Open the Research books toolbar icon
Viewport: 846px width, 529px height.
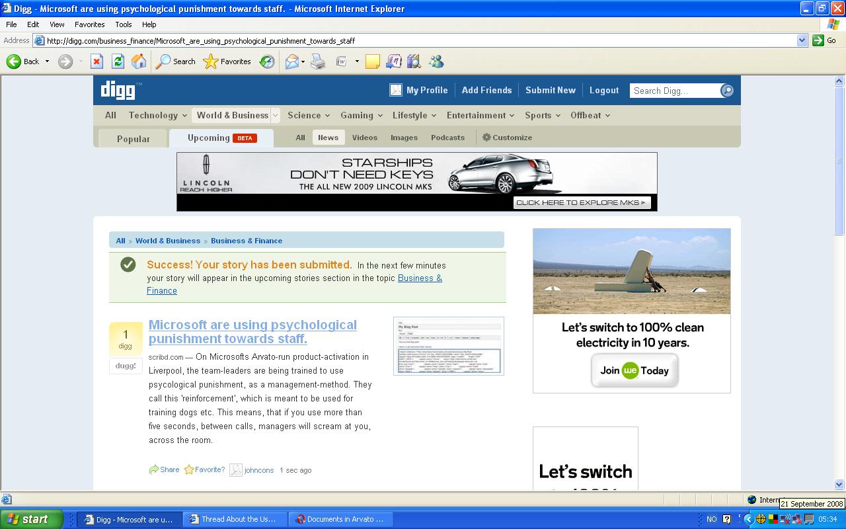[414, 61]
